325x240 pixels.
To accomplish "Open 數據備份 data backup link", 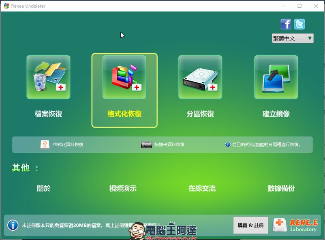I will 281,188.
